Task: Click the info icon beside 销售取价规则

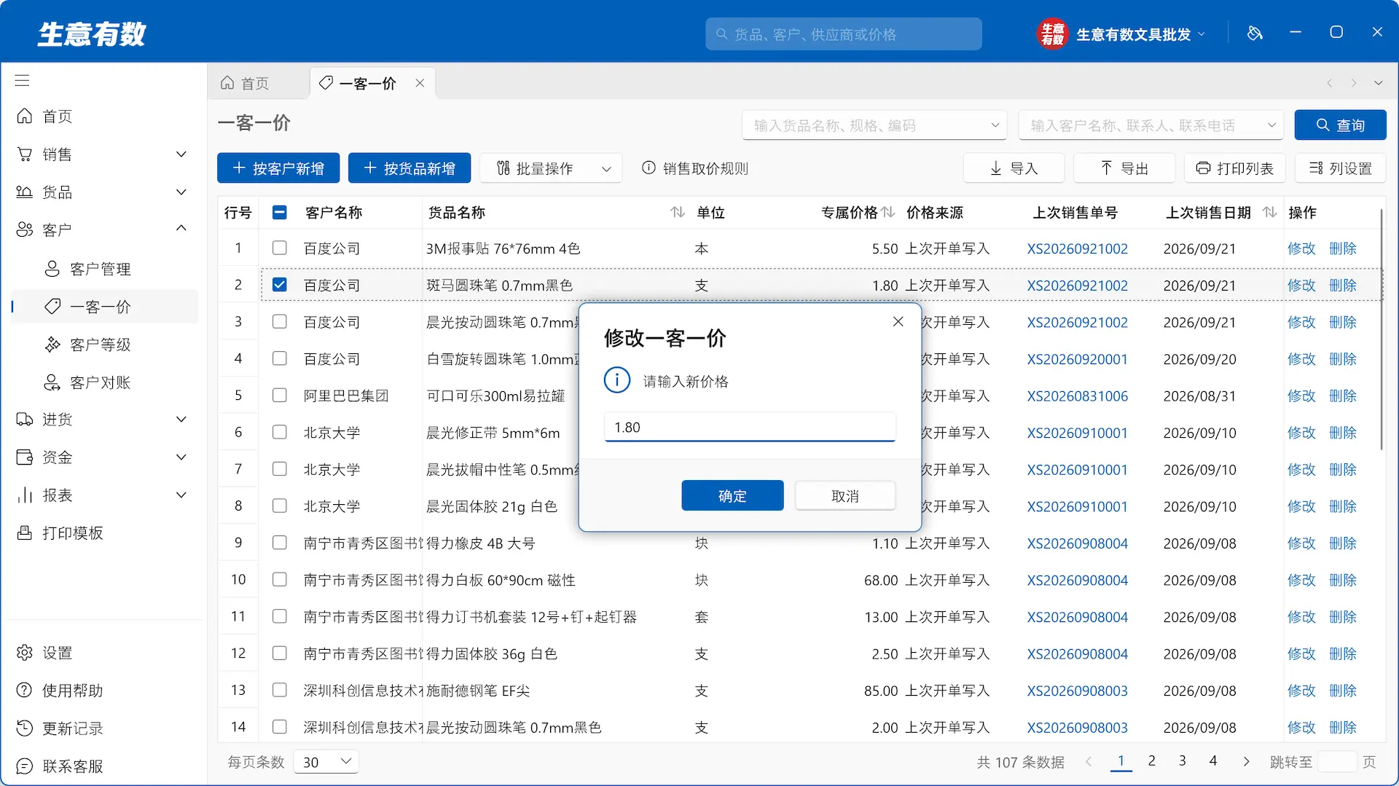Action: [648, 168]
